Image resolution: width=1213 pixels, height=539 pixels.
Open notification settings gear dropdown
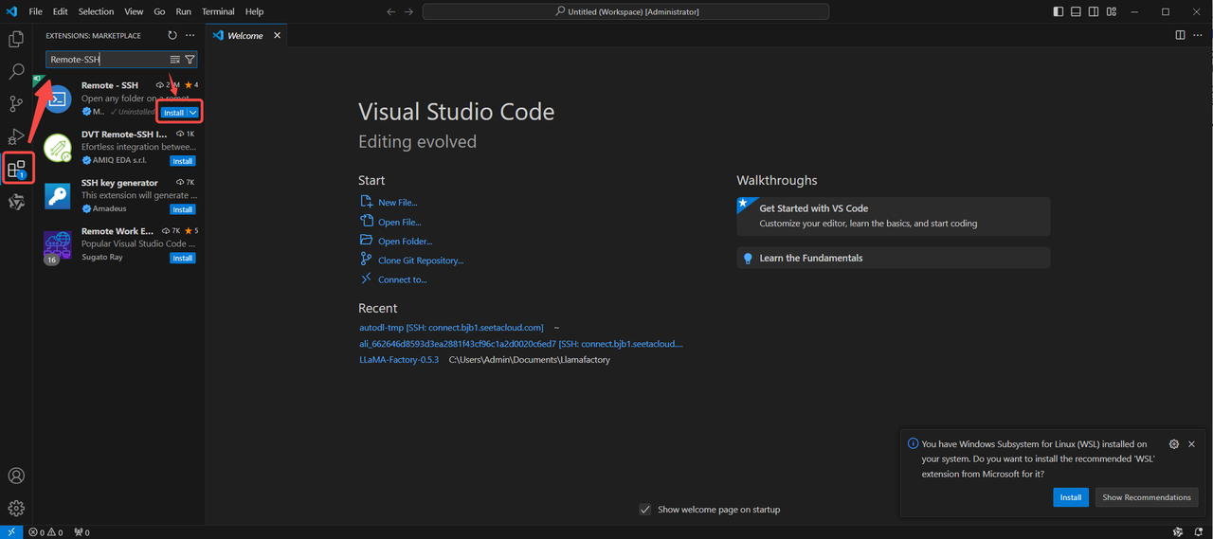point(1174,444)
